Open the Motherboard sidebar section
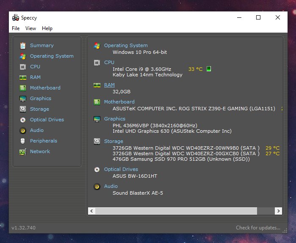The image size is (296, 243). coord(45,88)
